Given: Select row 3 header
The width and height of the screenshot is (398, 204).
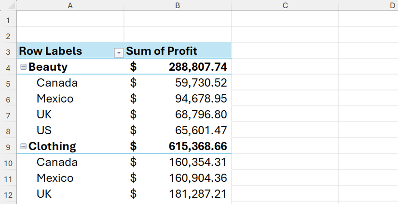Looking at the screenshot, I should pyautogui.click(x=8, y=51).
